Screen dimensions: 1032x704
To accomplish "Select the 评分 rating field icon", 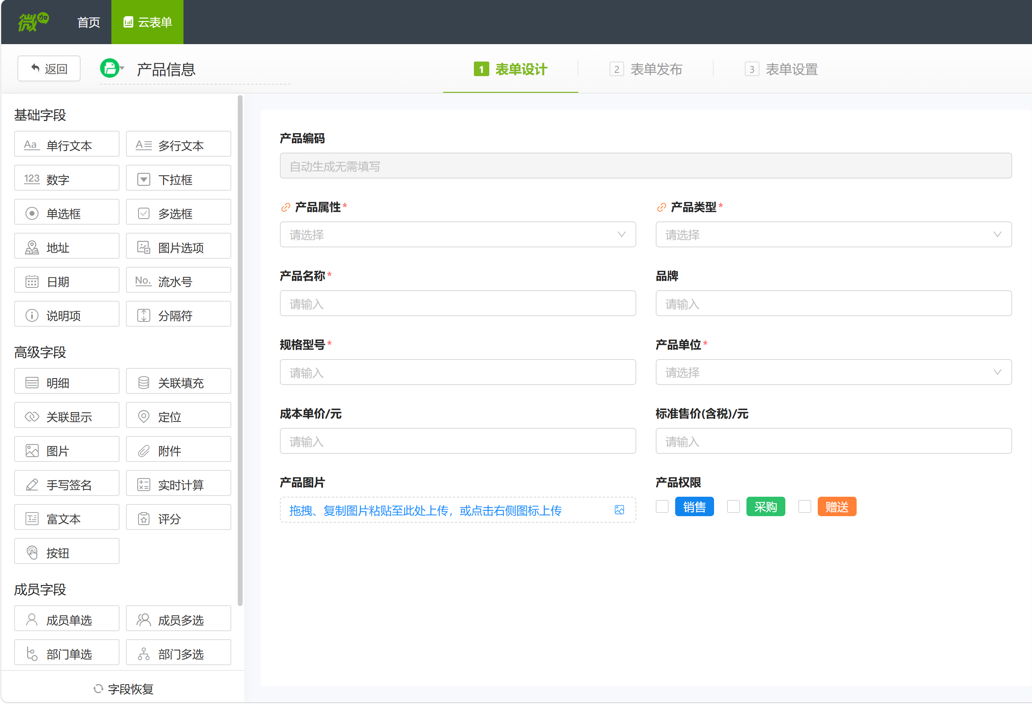I will (143, 519).
